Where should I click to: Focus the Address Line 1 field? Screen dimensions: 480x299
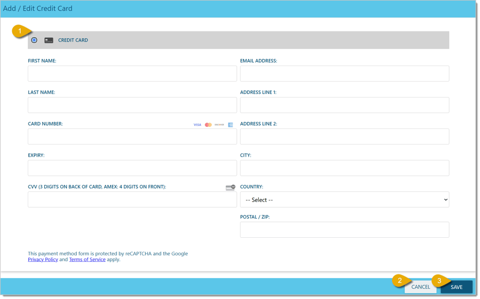345,105
